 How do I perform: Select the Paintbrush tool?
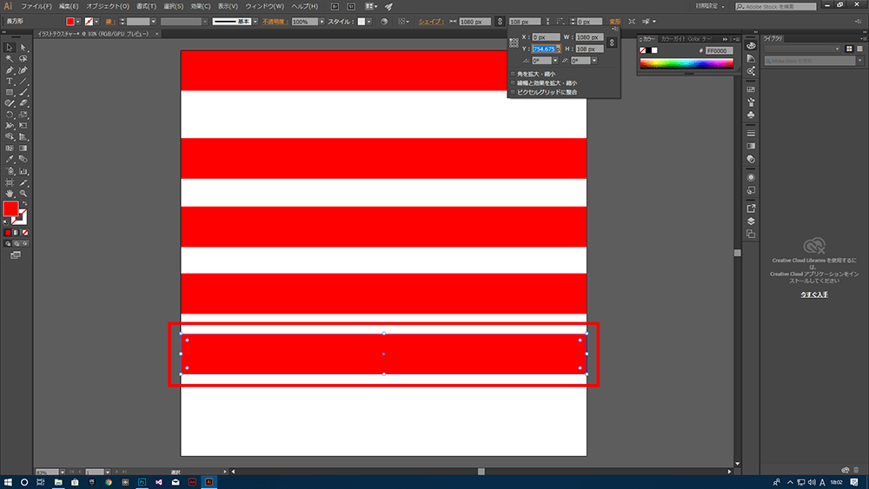click(x=23, y=92)
